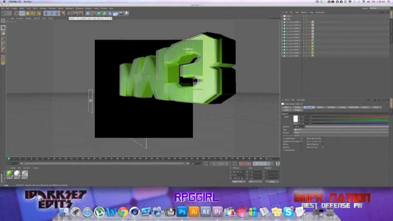
Task: Open the Lens tab
Action: (286, 110)
